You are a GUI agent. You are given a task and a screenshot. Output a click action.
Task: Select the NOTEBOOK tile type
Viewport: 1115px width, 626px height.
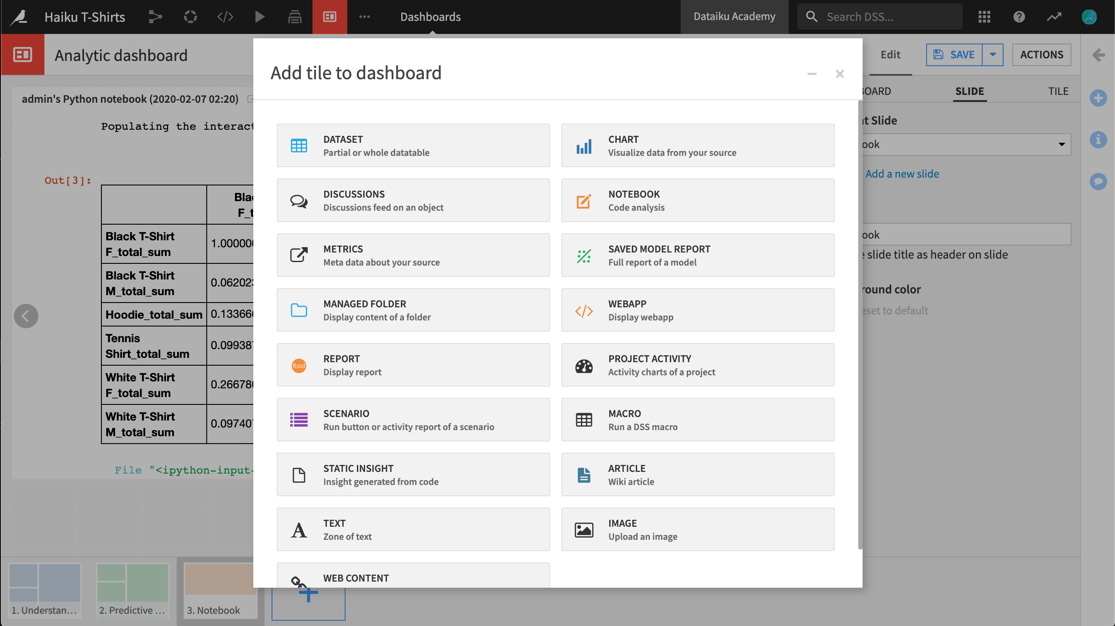point(698,200)
